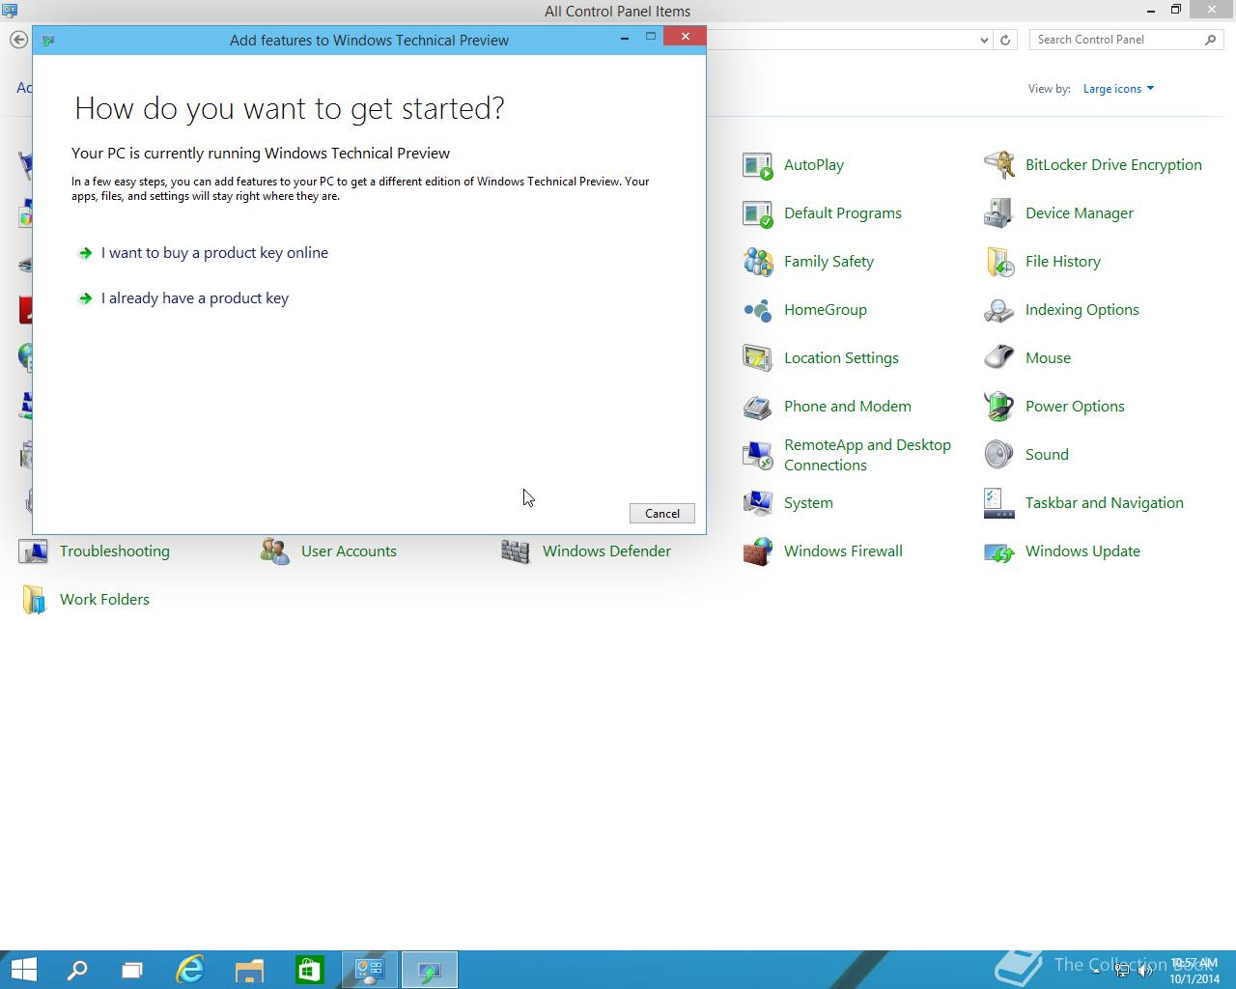Click the Power Options icon

[x=999, y=407]
